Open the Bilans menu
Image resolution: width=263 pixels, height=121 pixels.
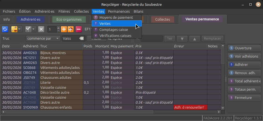point(138,12)
